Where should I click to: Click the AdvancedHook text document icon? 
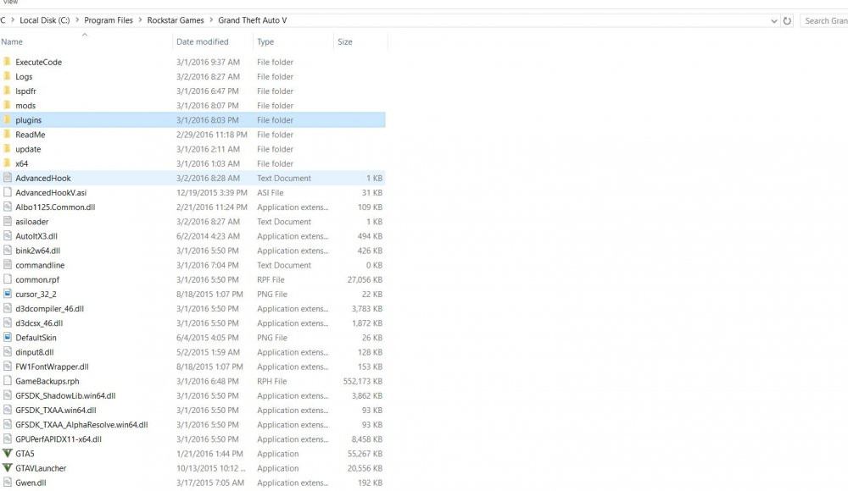click(x=7, y=178)
